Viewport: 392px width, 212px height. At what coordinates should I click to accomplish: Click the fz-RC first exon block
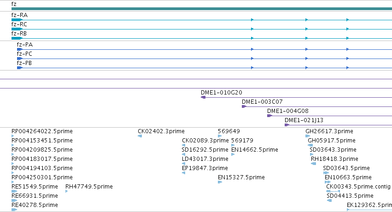(x=17, y=29)
